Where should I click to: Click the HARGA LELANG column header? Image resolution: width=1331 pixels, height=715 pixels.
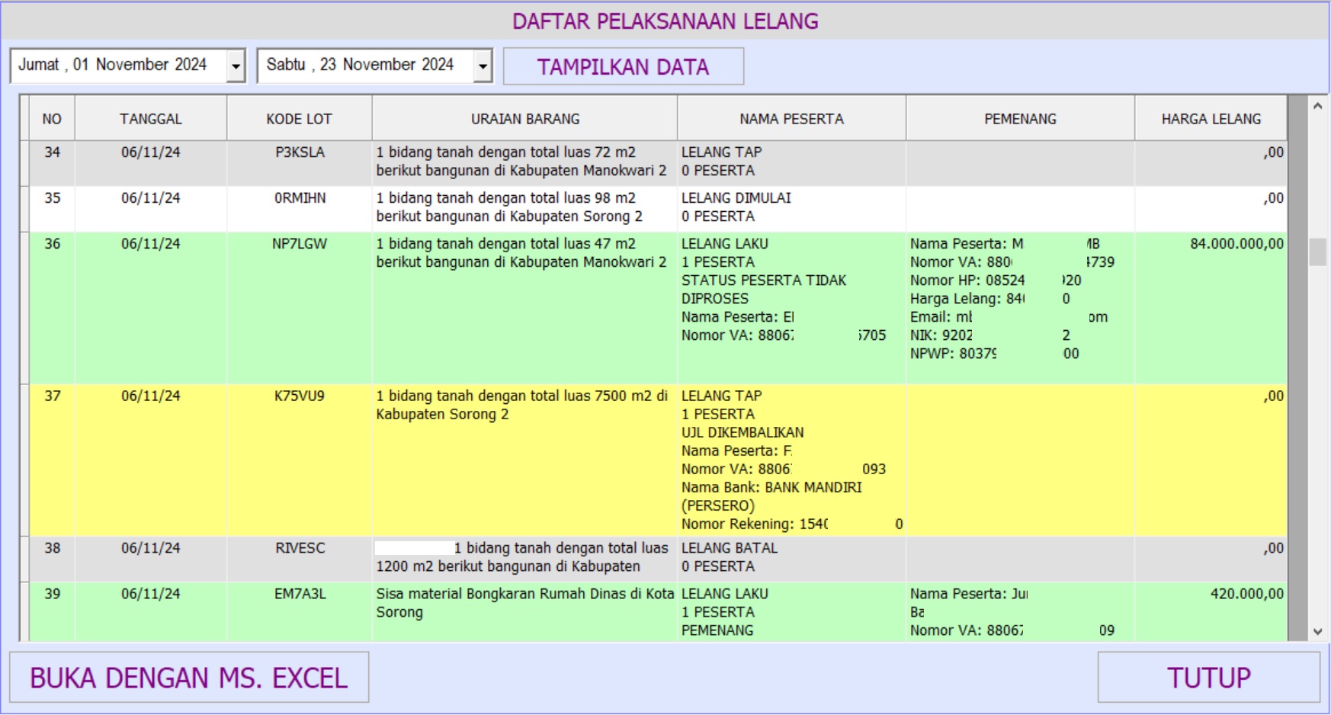point(1211,119)
